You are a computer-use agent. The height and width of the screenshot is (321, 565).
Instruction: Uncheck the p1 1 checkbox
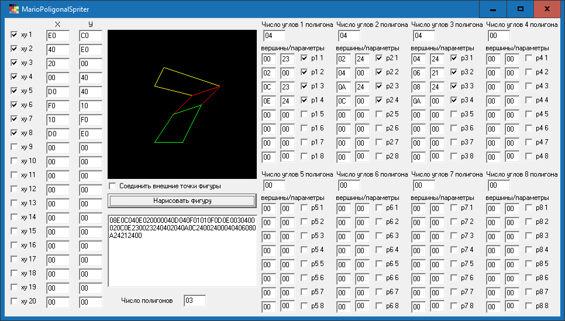(304, 58)
